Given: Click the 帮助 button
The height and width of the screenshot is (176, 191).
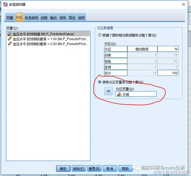Looking at the screenshot, I should point(125,168).
